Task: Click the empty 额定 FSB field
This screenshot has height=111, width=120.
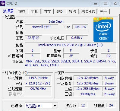Action: (38, 94)
